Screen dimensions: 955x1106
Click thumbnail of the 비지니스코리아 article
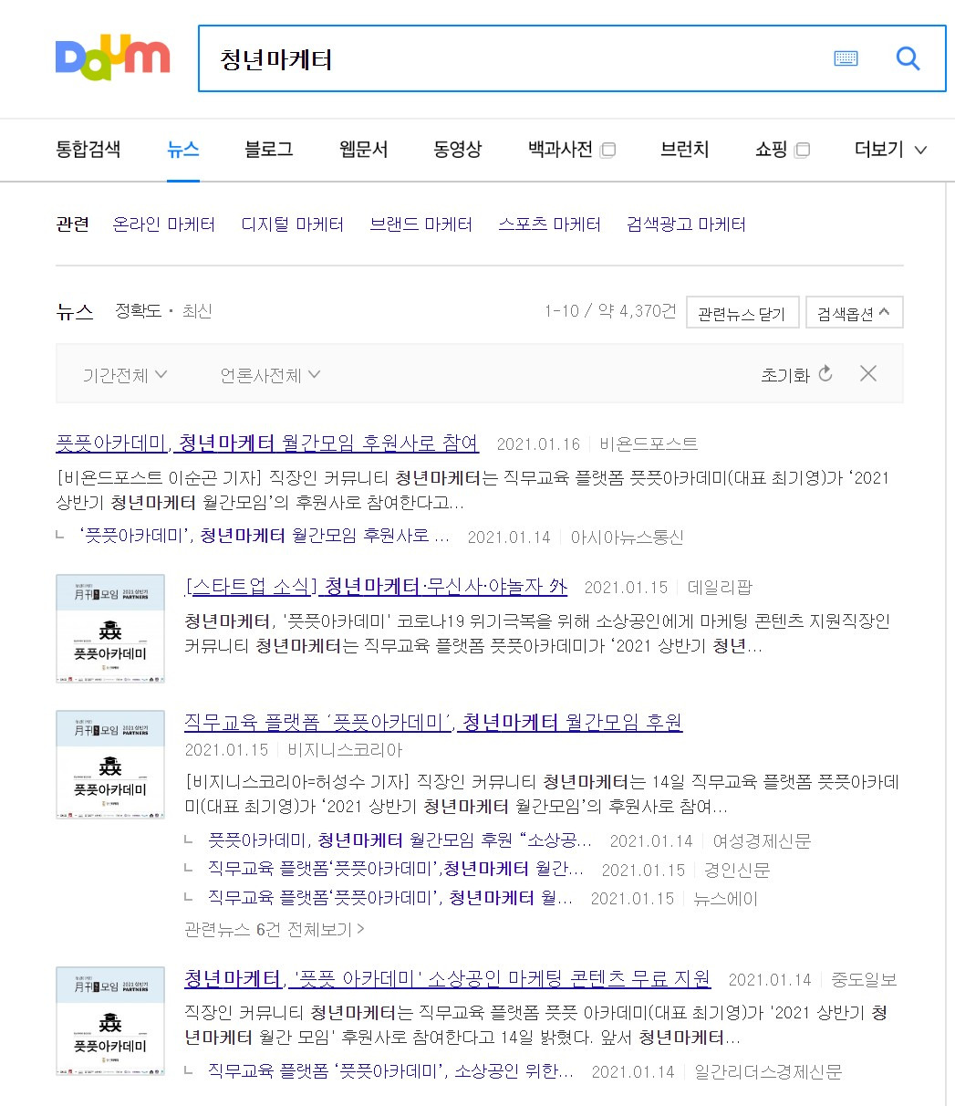110,765
